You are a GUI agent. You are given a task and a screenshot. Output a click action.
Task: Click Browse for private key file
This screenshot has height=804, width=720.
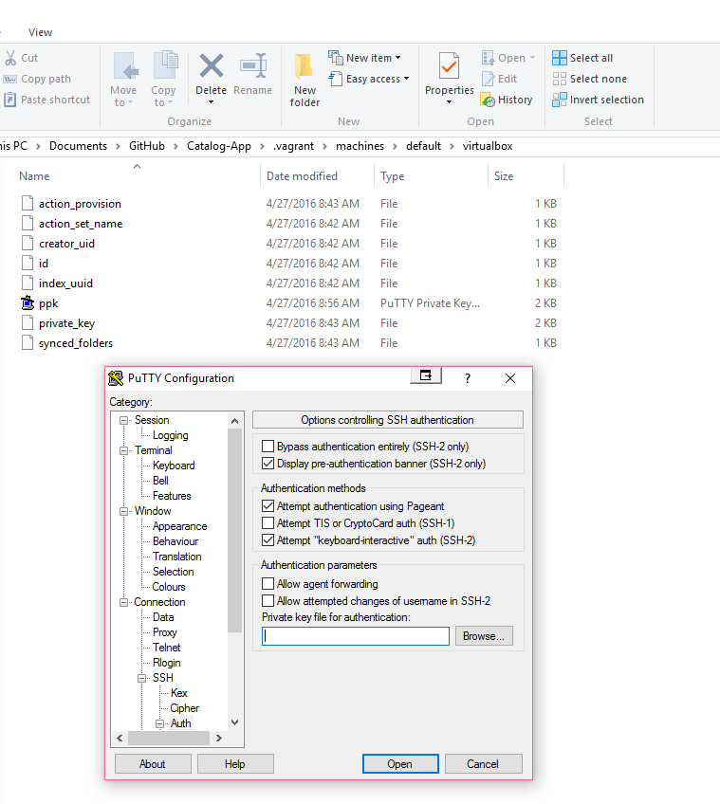[x=484, y=636]
